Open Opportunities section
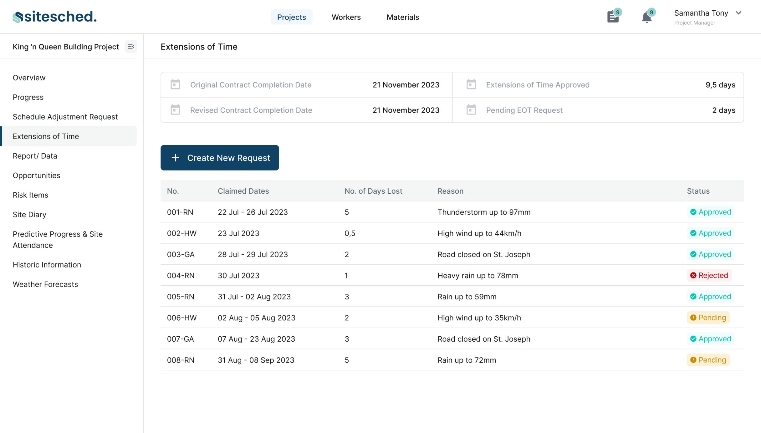The height and width of the screenshot is (433, 761). (x=37, y=176)
